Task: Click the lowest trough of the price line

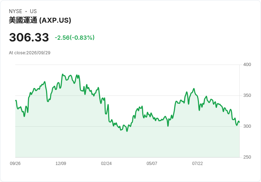Action: click(x=127, y=131)
